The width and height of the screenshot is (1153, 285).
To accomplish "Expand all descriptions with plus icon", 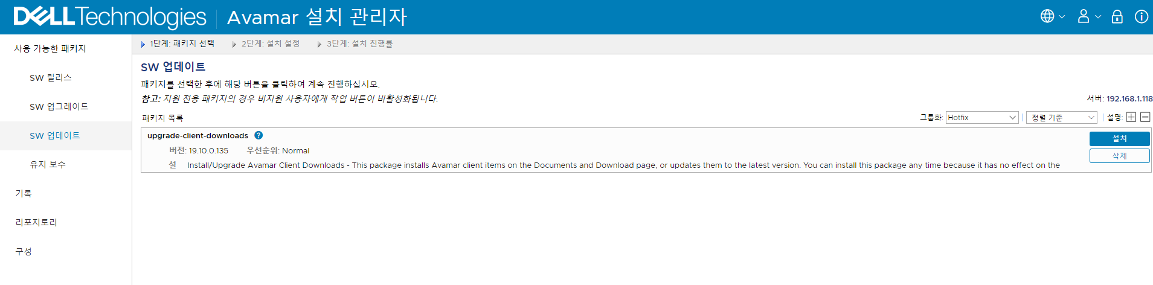I will tap(1131, 117).
